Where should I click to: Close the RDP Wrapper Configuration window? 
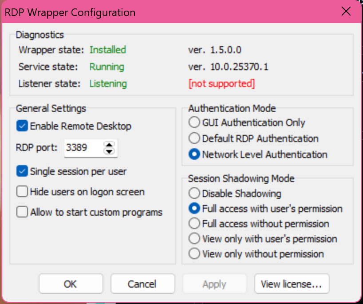[x=346, y=12]
